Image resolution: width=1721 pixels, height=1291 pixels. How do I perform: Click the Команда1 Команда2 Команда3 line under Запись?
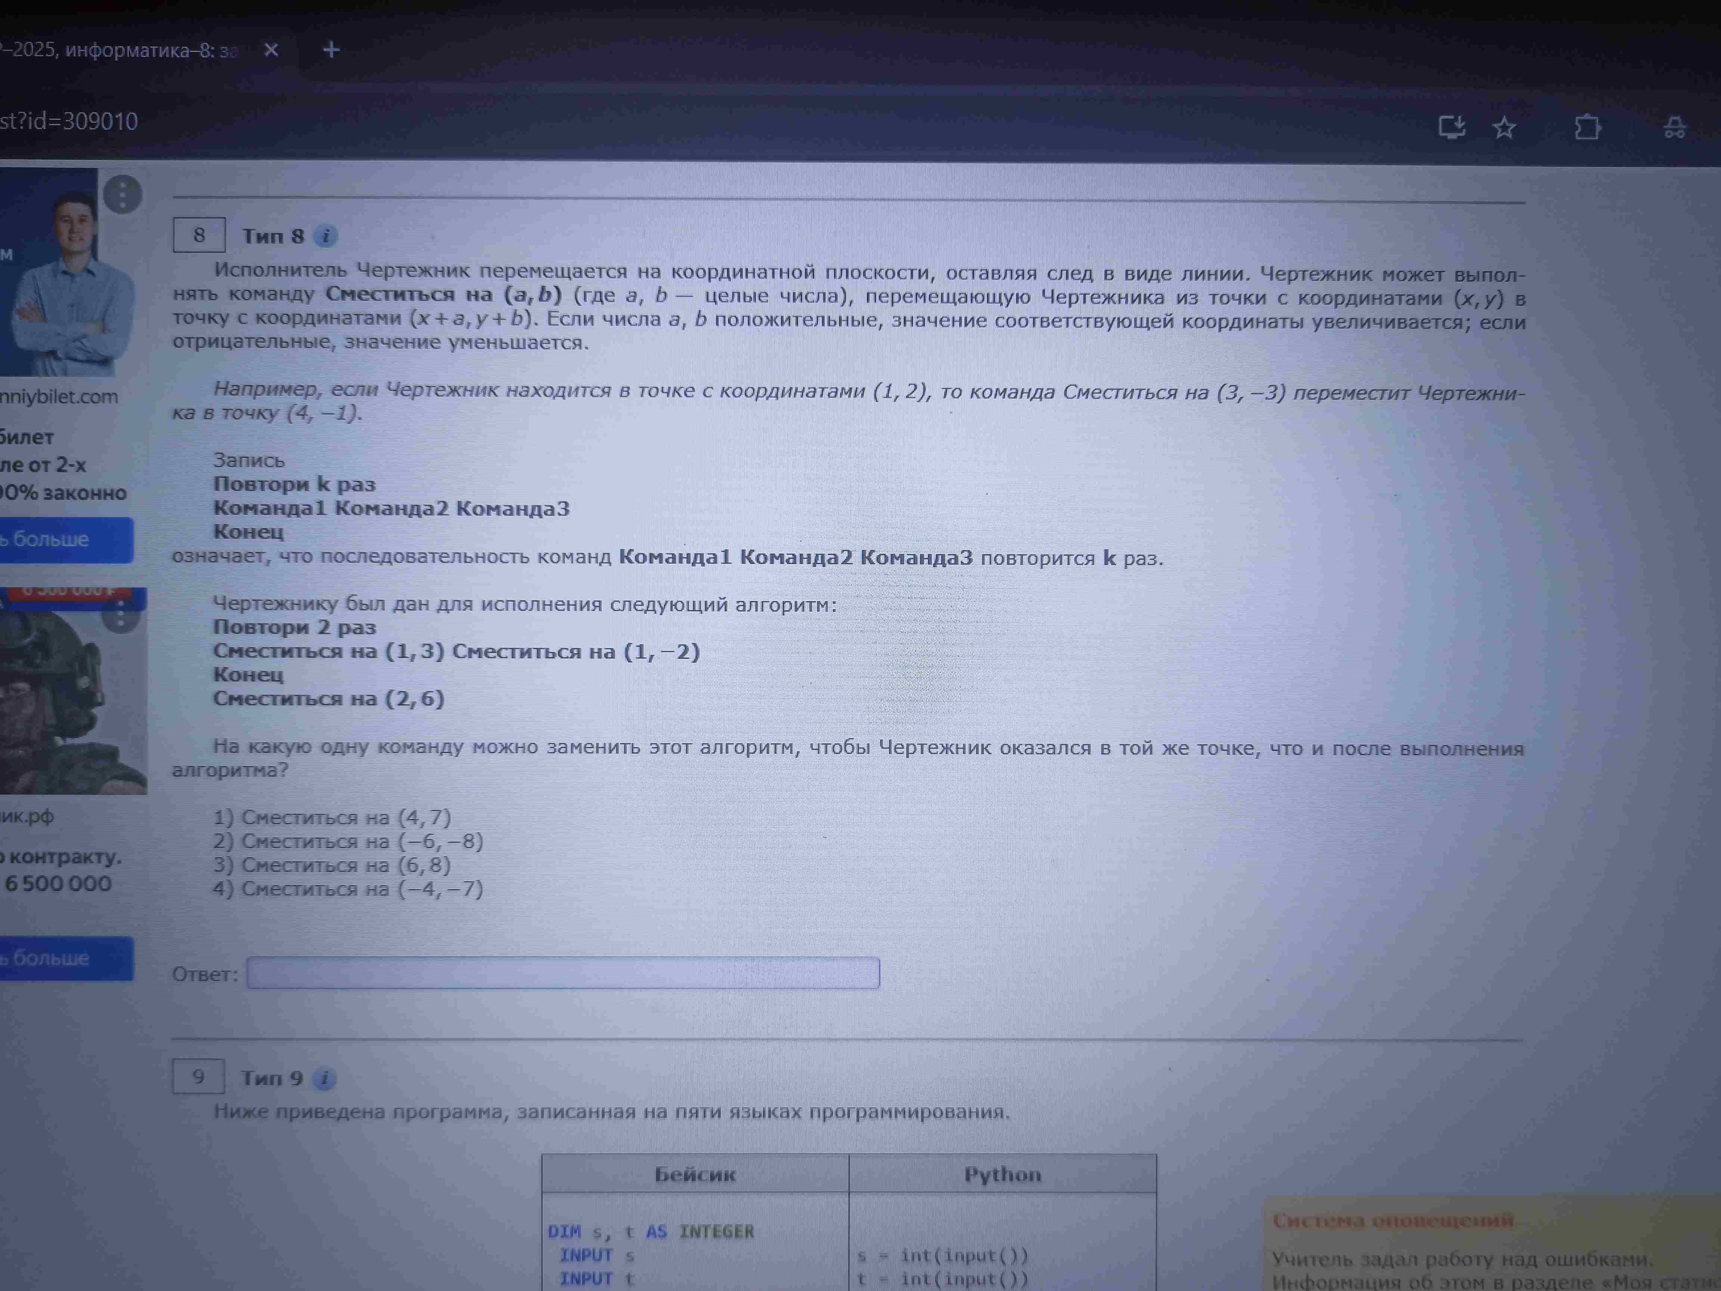tap(391, 508)
